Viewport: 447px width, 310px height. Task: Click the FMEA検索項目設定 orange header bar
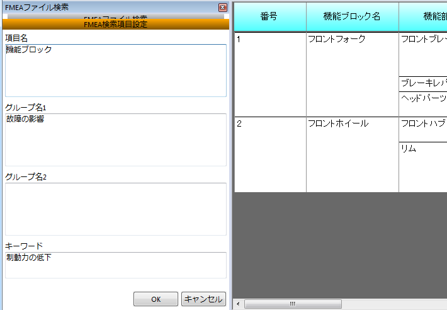click(x=115, y=25)
